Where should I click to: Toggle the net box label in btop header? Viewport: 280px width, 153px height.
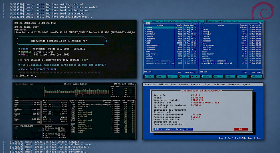[x=31, y=84]
